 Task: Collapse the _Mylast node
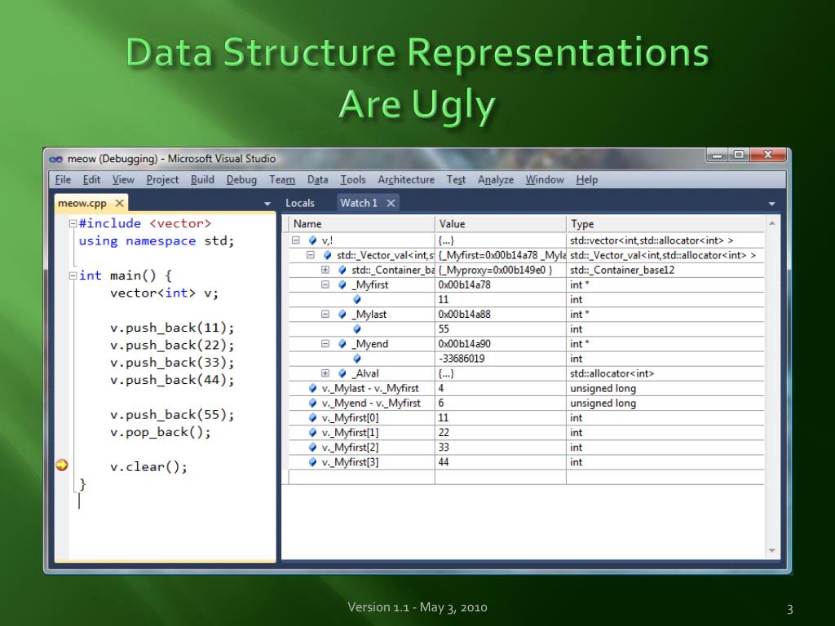[x=325, y=315]
